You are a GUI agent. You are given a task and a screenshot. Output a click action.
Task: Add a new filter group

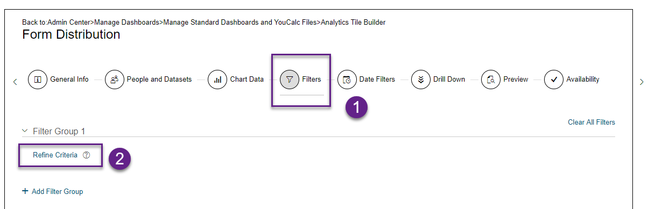pos(53,191)
